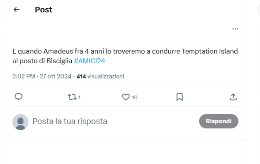Screen dimensions: 260x164
Task: Click the default profile avatar
Action: click(x=20, y=122)
